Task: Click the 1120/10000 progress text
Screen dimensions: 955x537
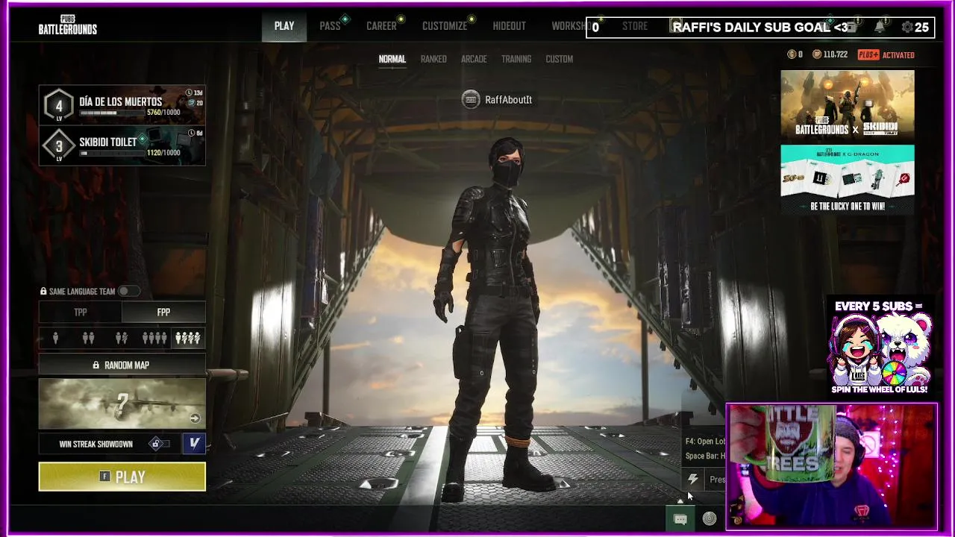Action: click(x=163, y=153)
